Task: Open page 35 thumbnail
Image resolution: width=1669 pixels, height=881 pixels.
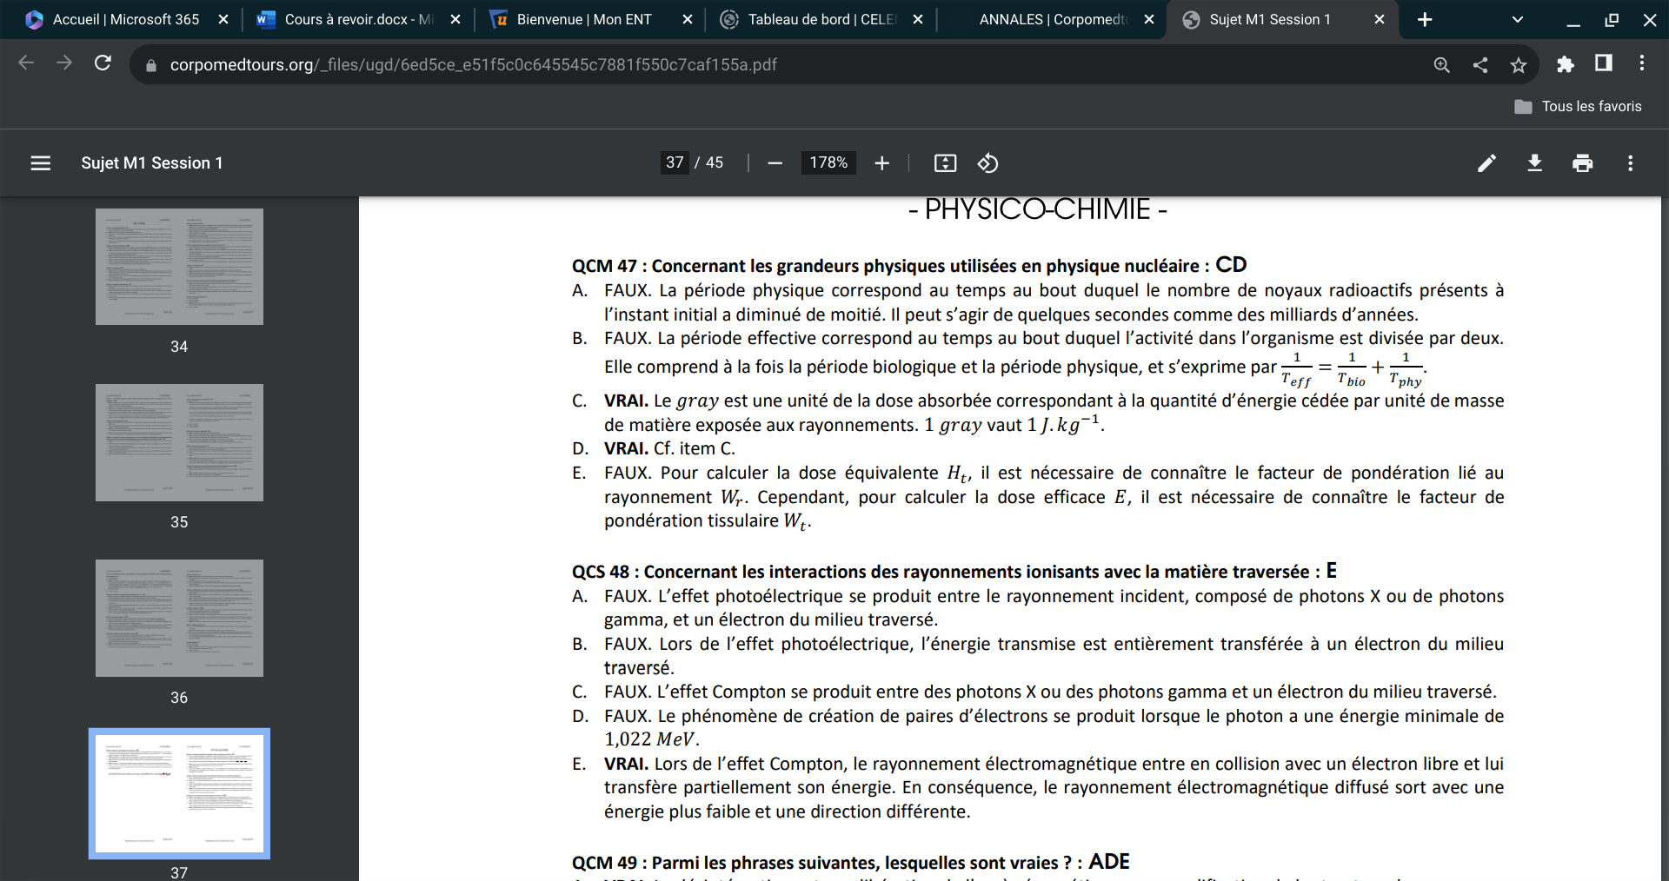Action: coord(179,442)
